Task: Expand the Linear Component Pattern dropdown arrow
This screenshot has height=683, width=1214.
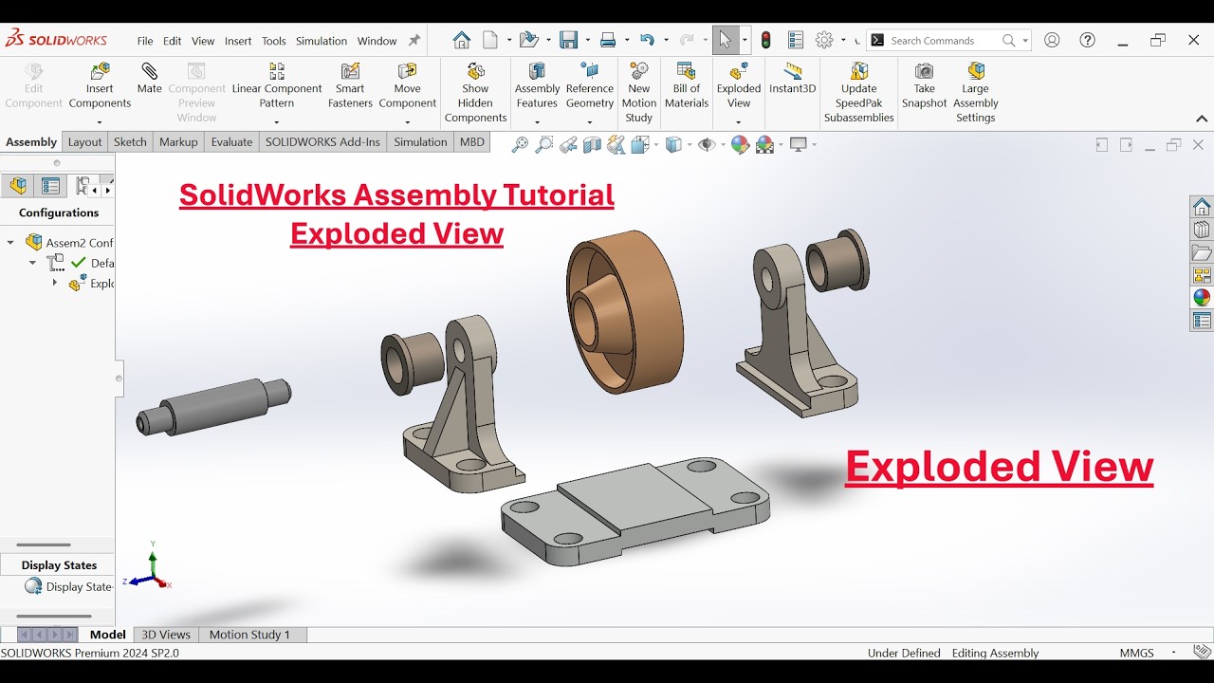Action: (277, 121)
